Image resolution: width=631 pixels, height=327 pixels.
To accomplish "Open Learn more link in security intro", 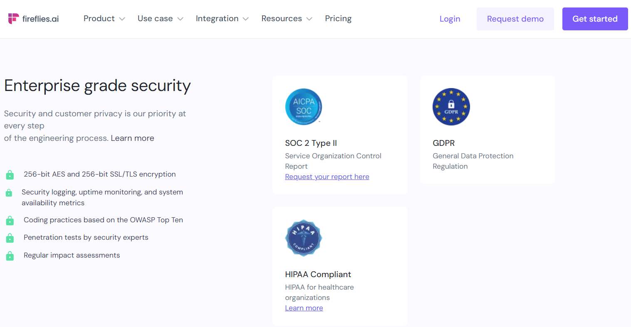I will coord(132,138).
